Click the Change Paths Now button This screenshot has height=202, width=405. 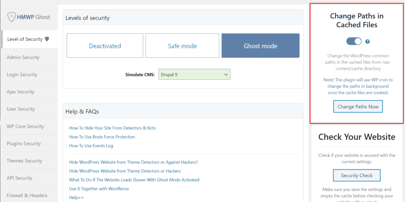point(358,107)
